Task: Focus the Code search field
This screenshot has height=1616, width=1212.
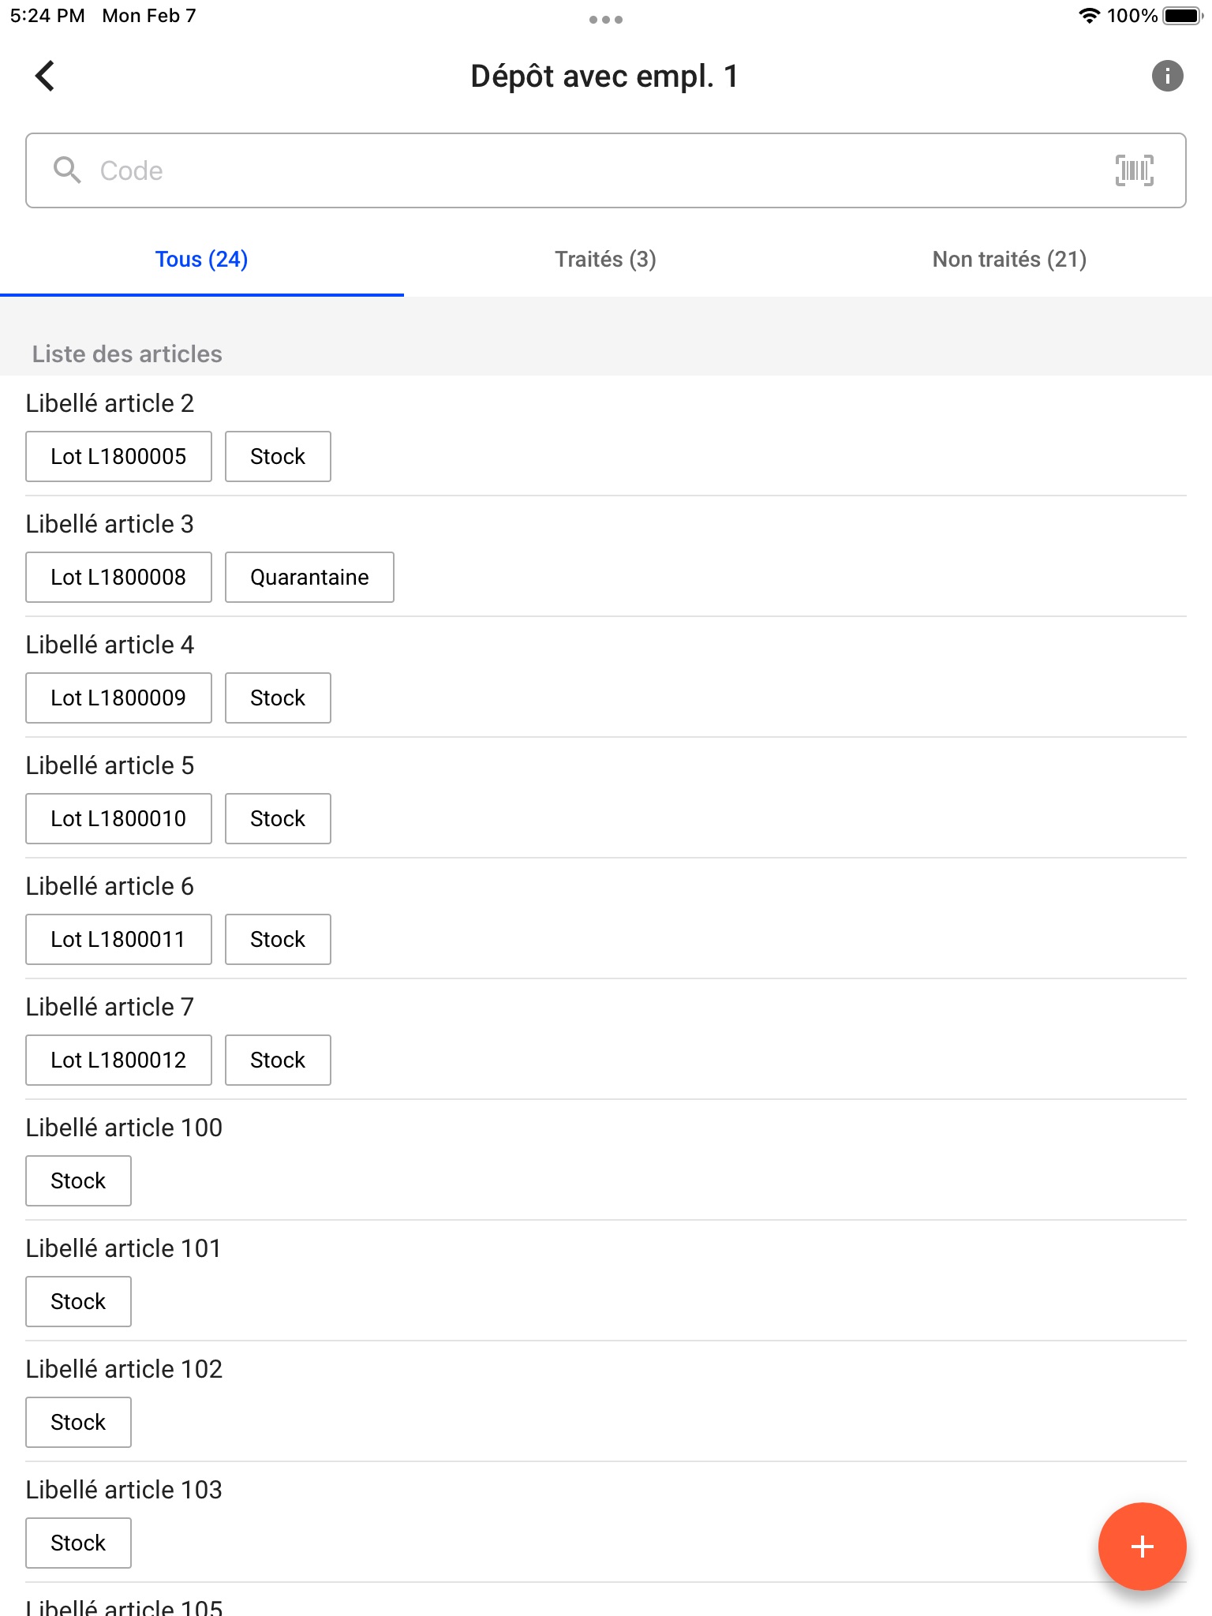Action: (606, 170)
